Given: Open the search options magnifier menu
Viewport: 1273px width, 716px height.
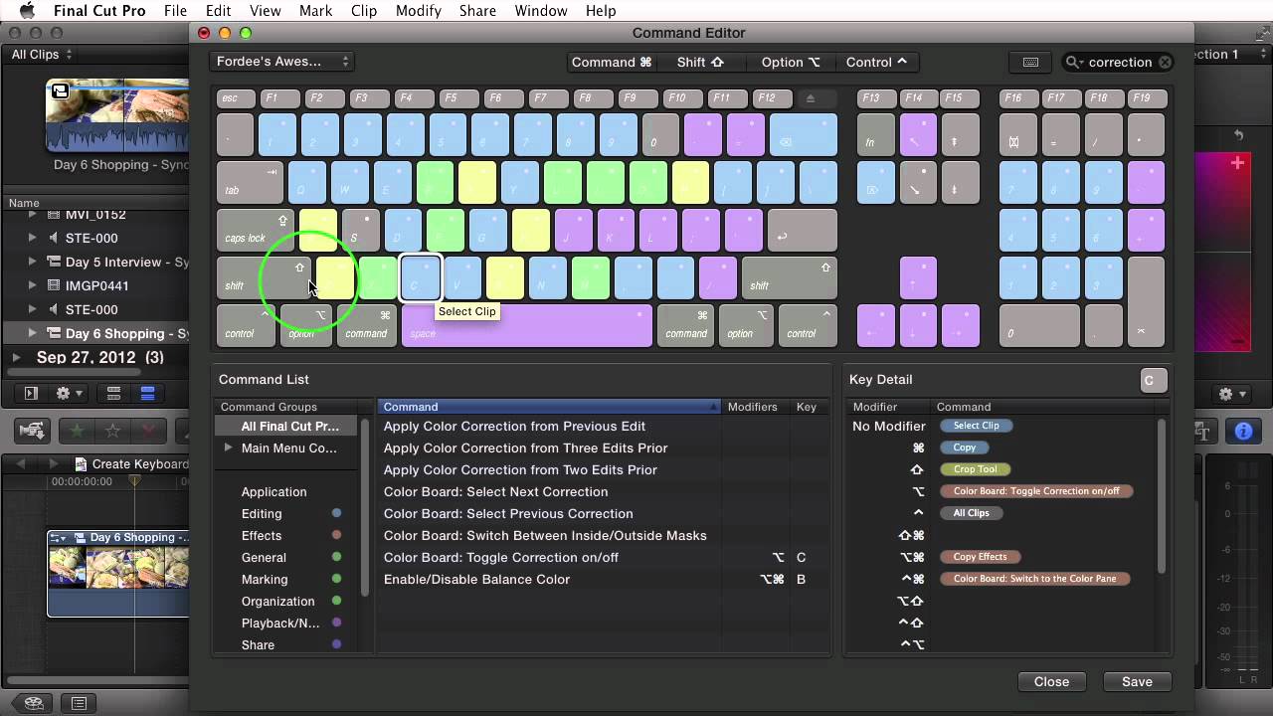Looking at the screenshot, I should point(1074,62).
